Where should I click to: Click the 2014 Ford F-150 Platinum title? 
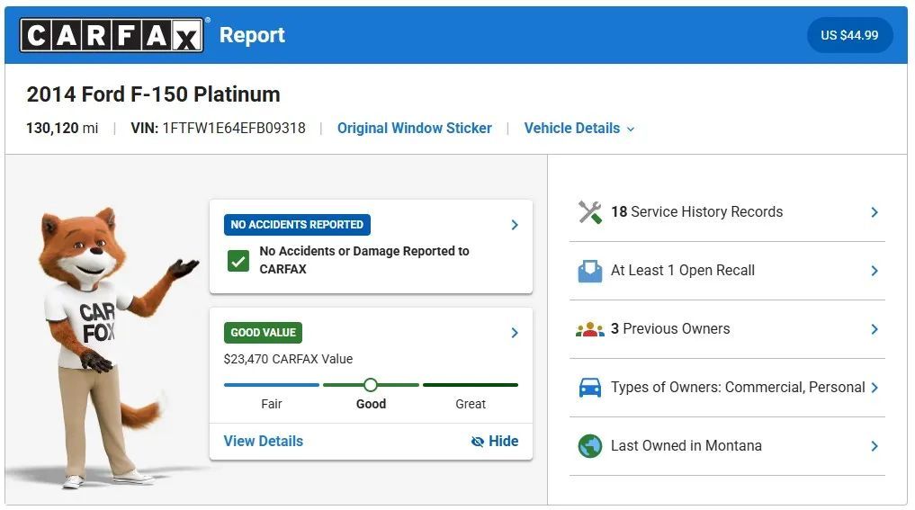[x=154, y=94]
